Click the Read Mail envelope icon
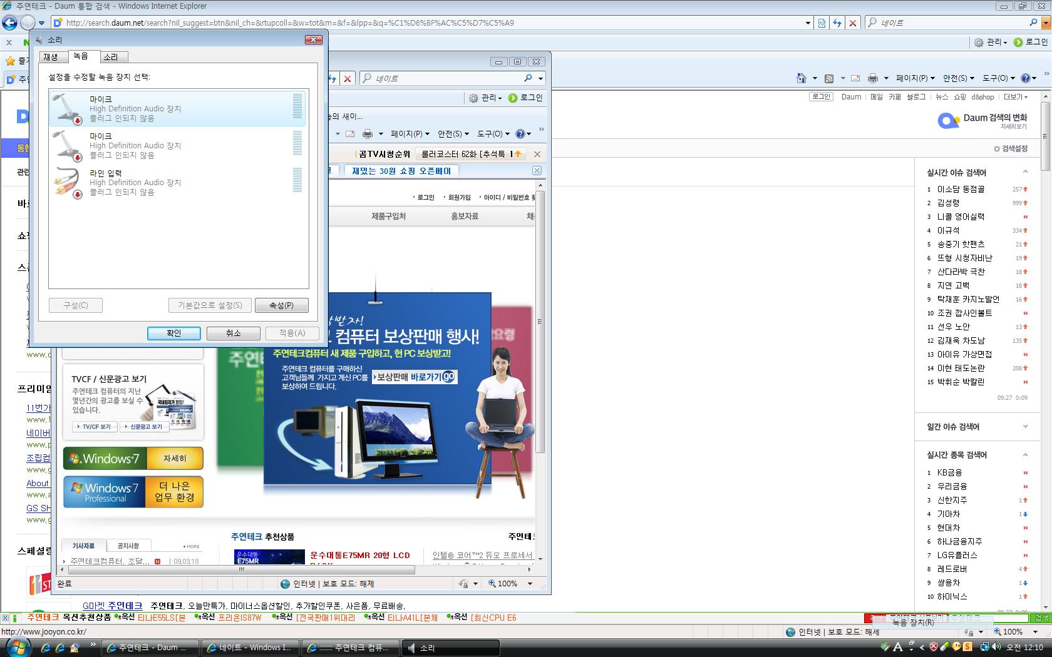 coord(855,78)
